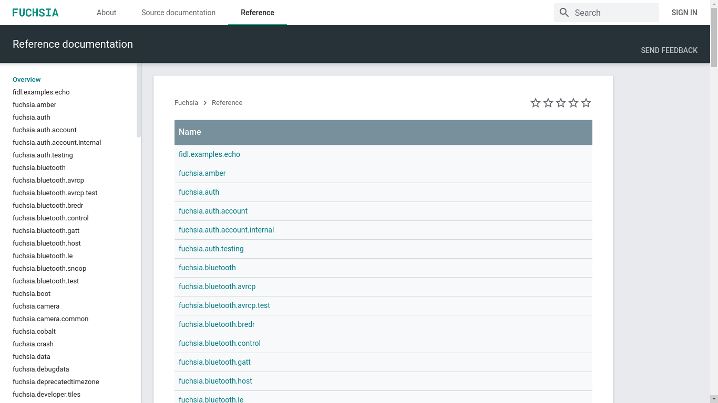Open fuchsia.bluetooth.host in the sidebar
Screen dimensions: 718x403
[x=47, y=243]
